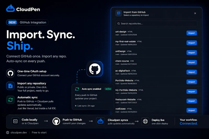Click the green Last sync status dot
The height and width of the screenshot is (139, 209).
(76, 106)
